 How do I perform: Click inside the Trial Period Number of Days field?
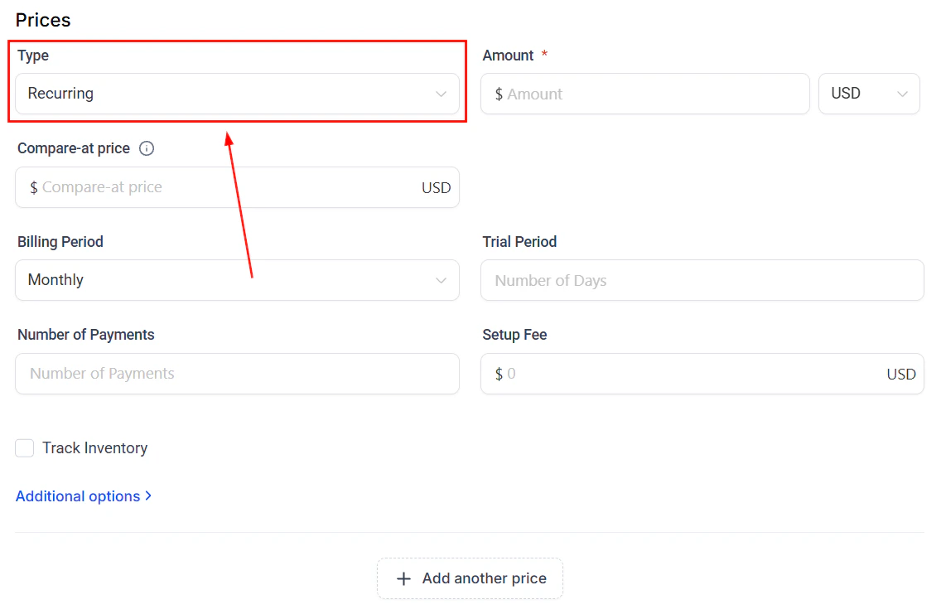pyautogui.click(x=702, y=280)
